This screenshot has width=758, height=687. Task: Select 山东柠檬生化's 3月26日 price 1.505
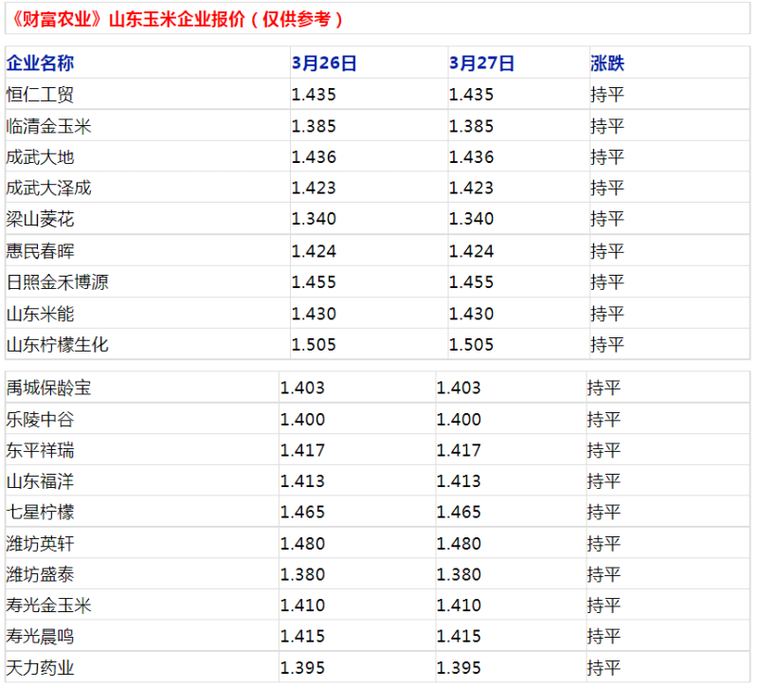(x=314, y=345)
